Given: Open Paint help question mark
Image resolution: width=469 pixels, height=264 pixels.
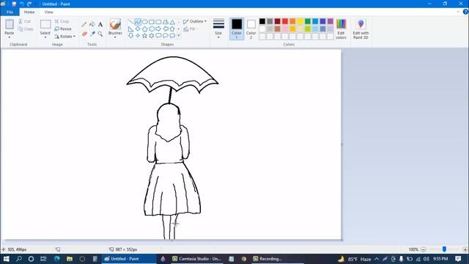Looking at the screenshot, I should 465,12.
